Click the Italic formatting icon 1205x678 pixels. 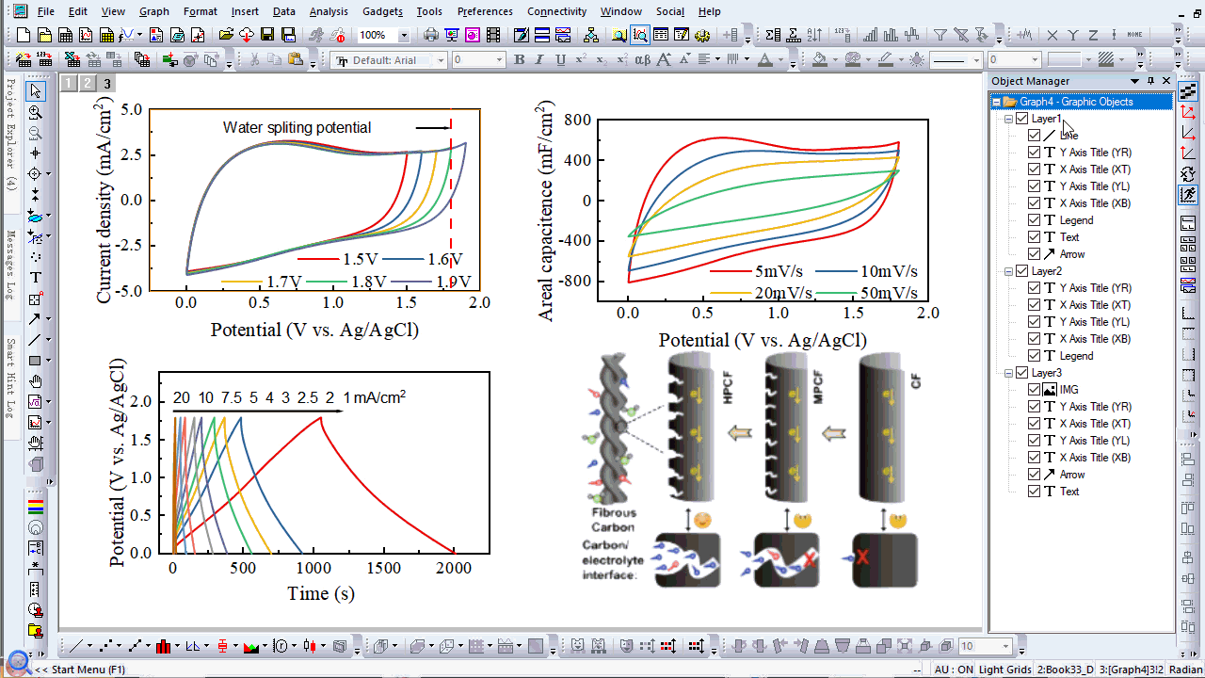539,60
